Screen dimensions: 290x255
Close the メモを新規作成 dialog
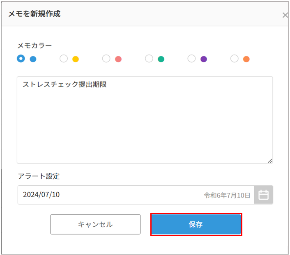click(285, 15)
